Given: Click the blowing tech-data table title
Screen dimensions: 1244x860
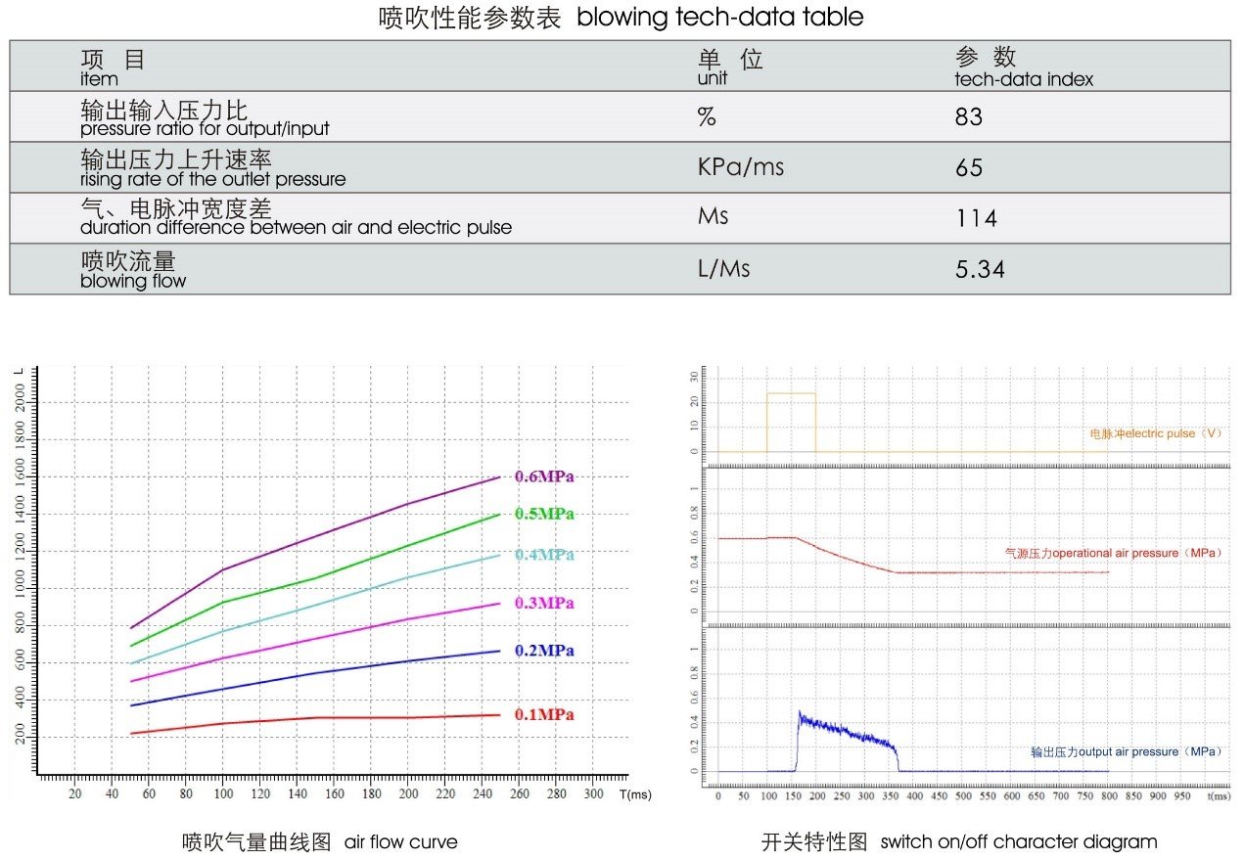Looking at the screenshot, I should 621,18.
